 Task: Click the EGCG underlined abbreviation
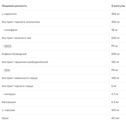coord(8,46)
